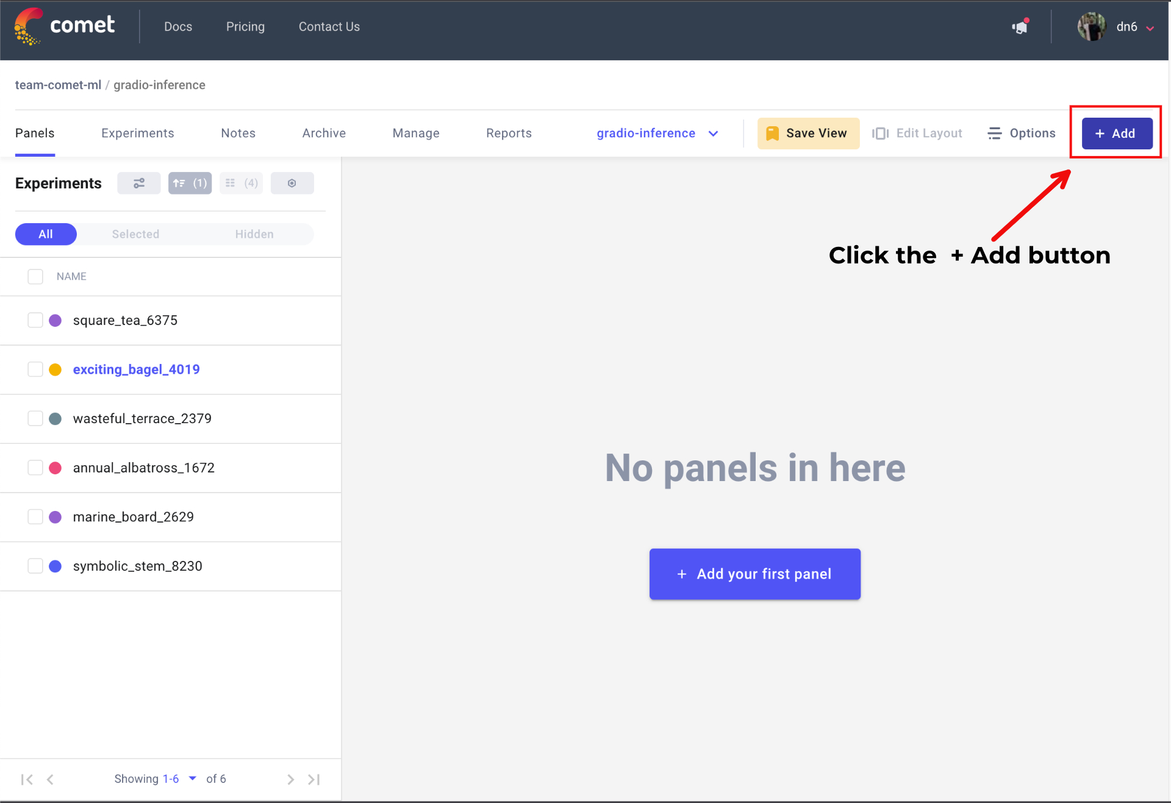
Task: Select experiment name symbolic_stem_8230
Action: (x=138, y=566)
